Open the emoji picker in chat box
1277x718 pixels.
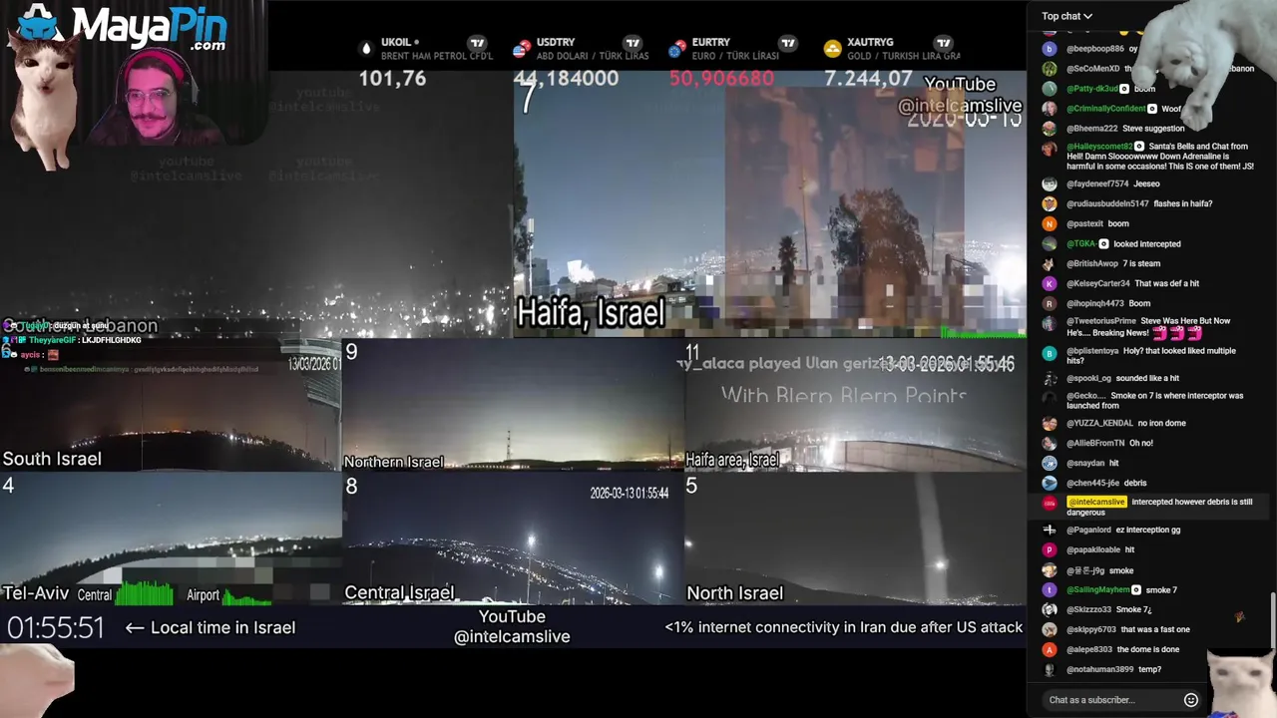(1190, 700)
